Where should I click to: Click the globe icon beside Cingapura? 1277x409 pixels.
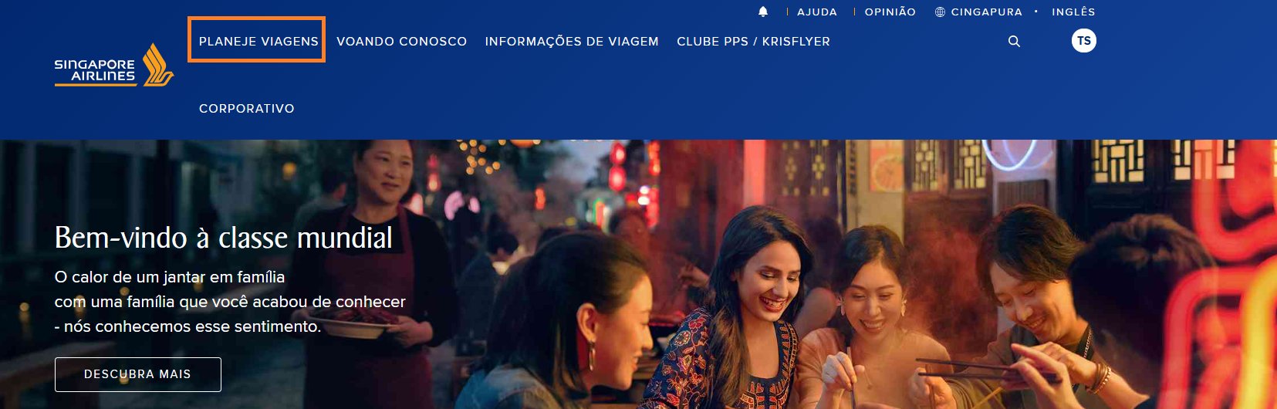940,12
